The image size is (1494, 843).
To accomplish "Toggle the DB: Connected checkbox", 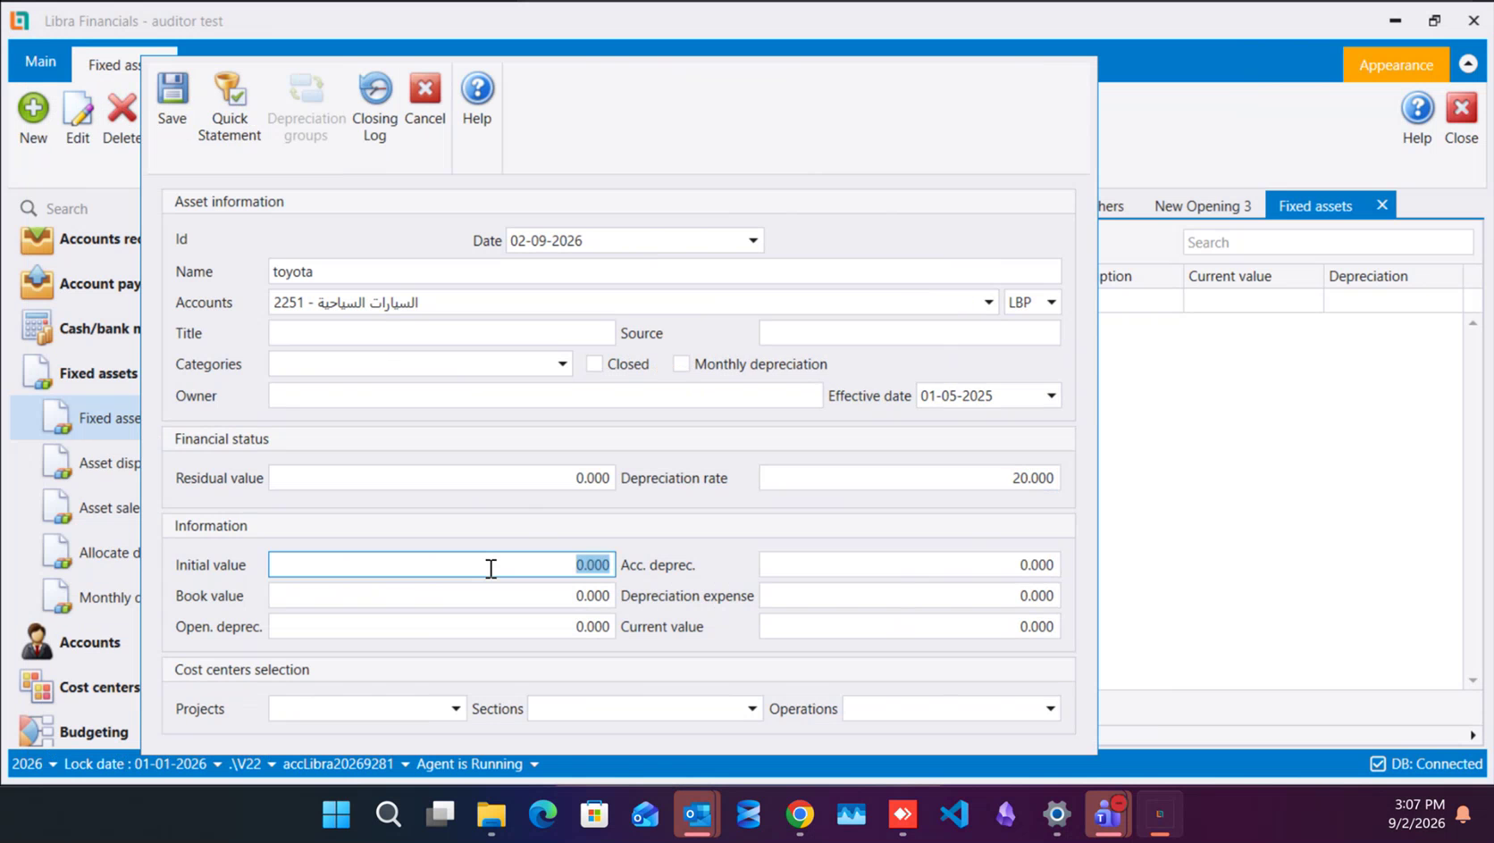I will [1378, 764].
